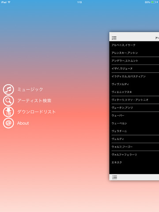Image resolution: width=159 pixels, height=212 pixels.
Task: Select ウェーバー in the artist list
Action: pyautogui.click(x=134, y=116)
